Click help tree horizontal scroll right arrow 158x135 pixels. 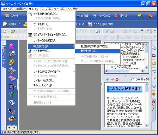tap(143, 71)
